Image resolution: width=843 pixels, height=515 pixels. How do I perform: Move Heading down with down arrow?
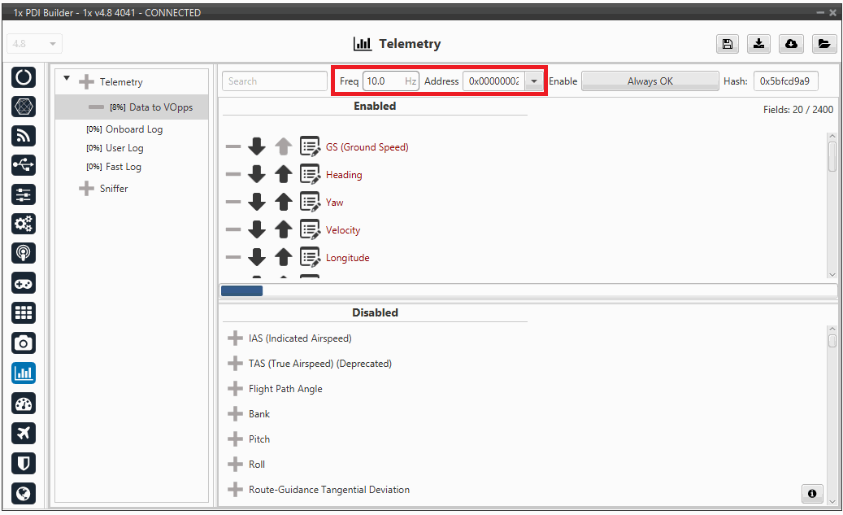point(257,175)
